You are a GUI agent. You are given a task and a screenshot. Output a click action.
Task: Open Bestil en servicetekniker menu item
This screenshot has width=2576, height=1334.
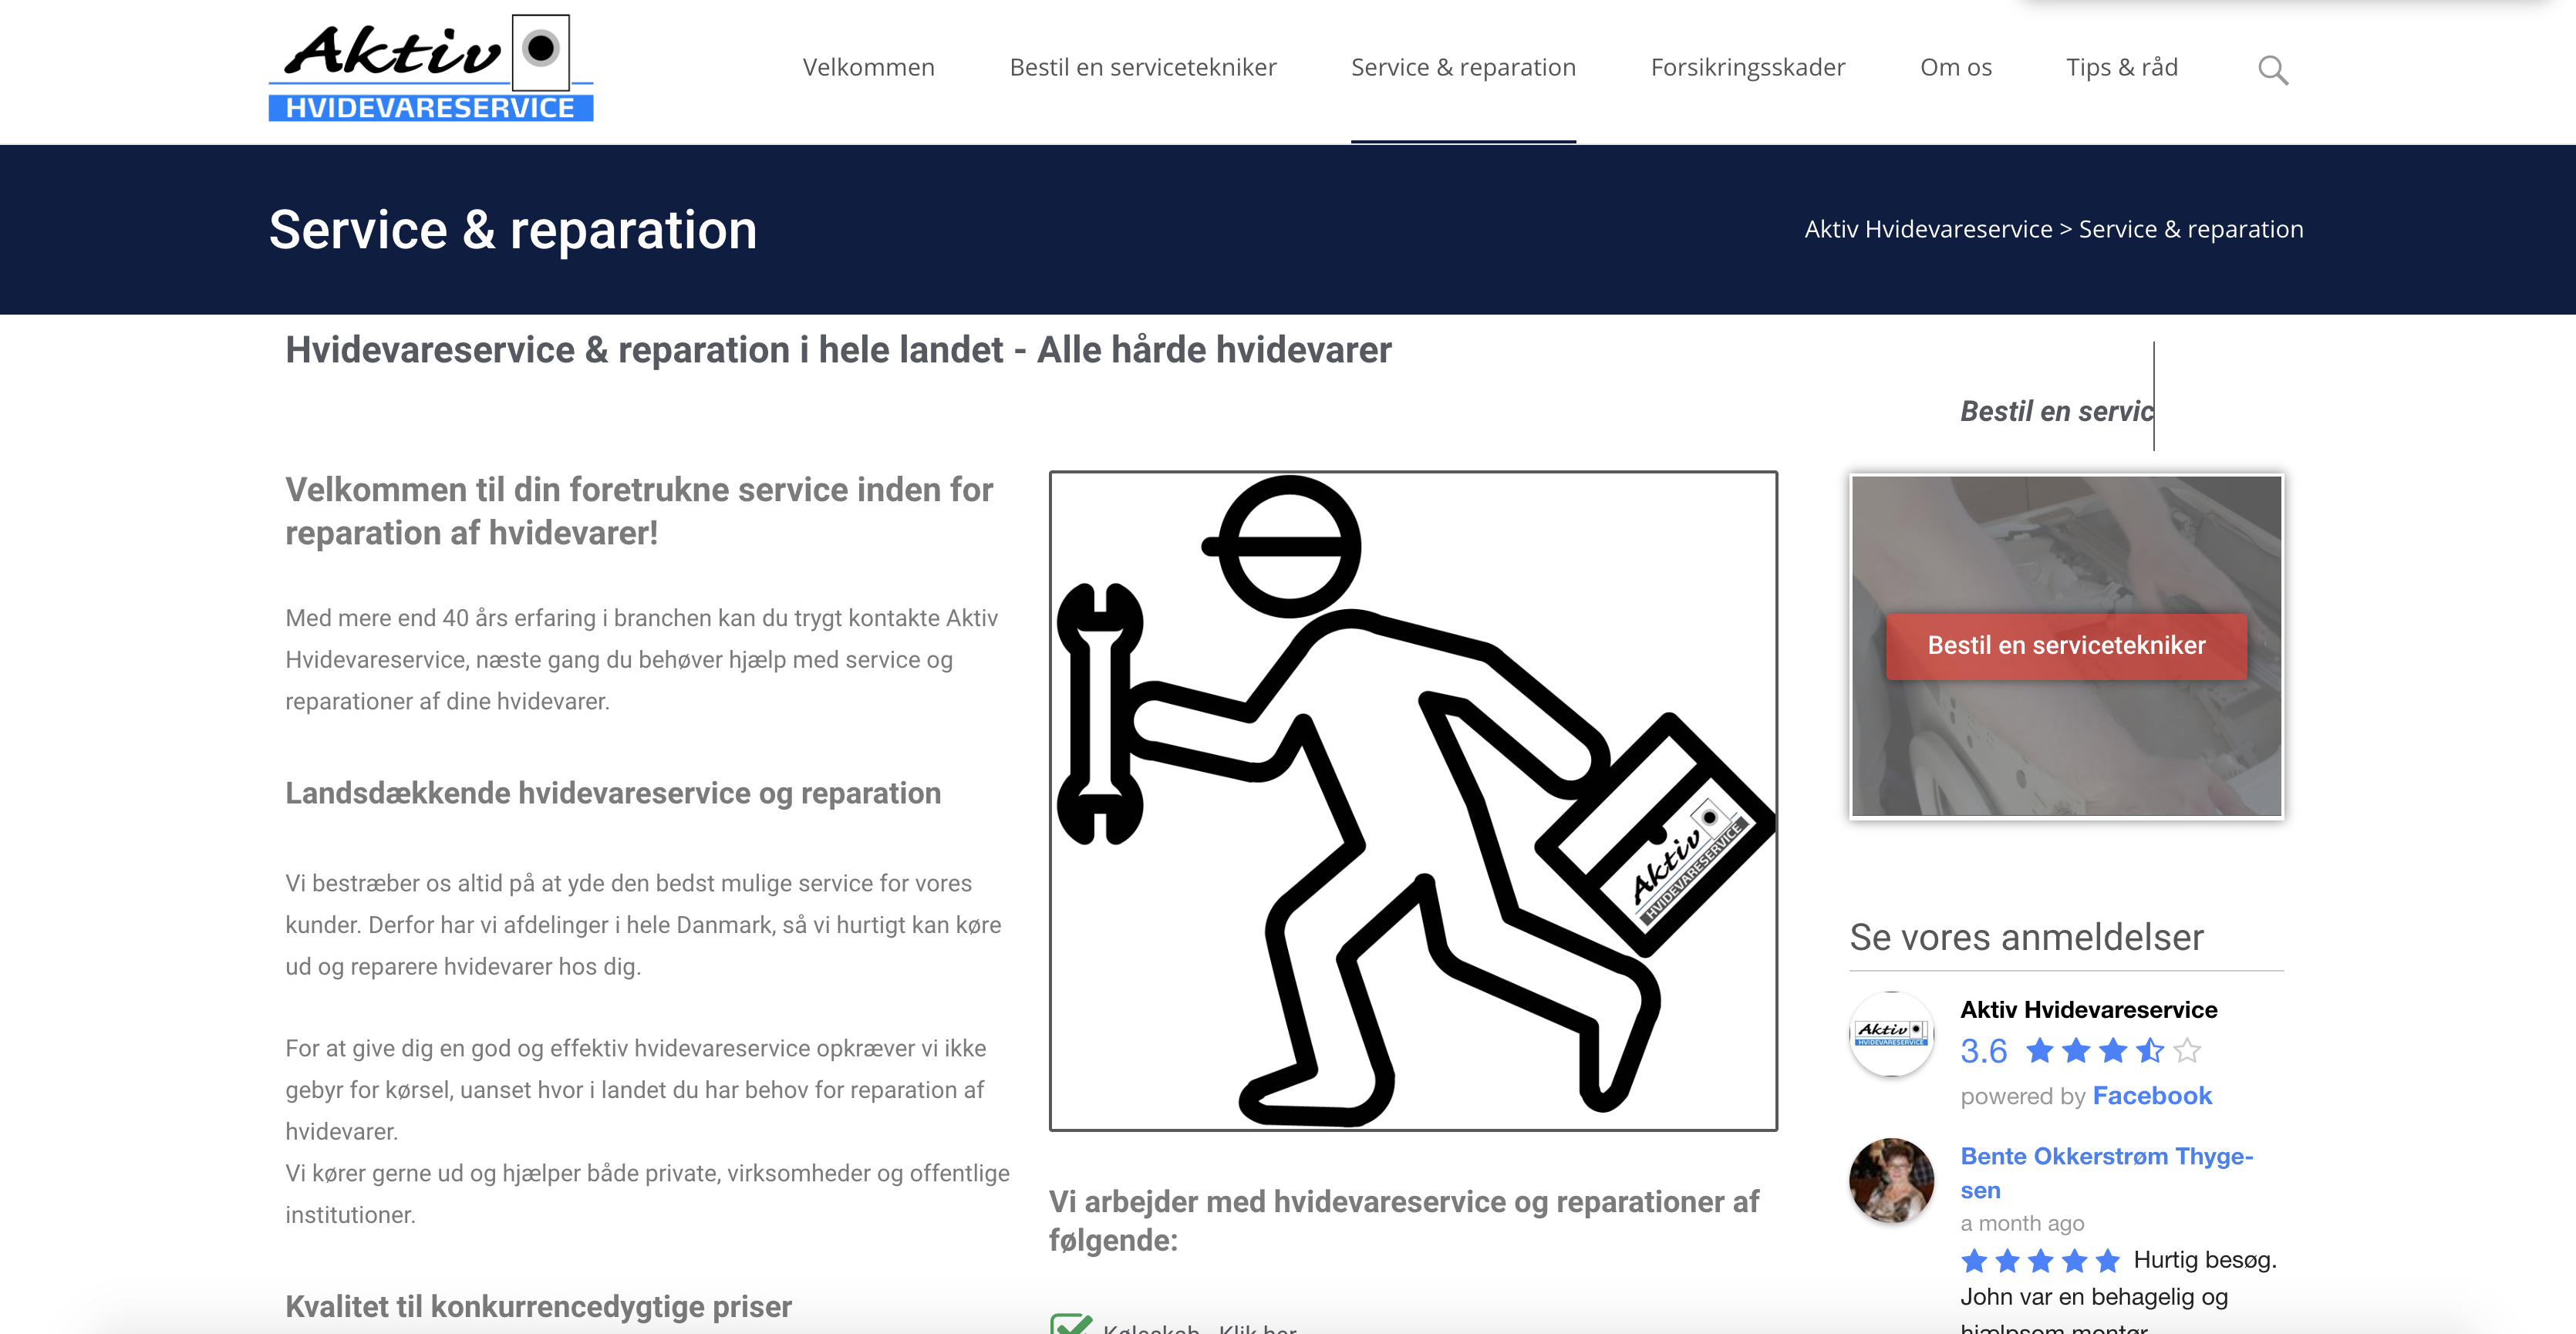1142,68
